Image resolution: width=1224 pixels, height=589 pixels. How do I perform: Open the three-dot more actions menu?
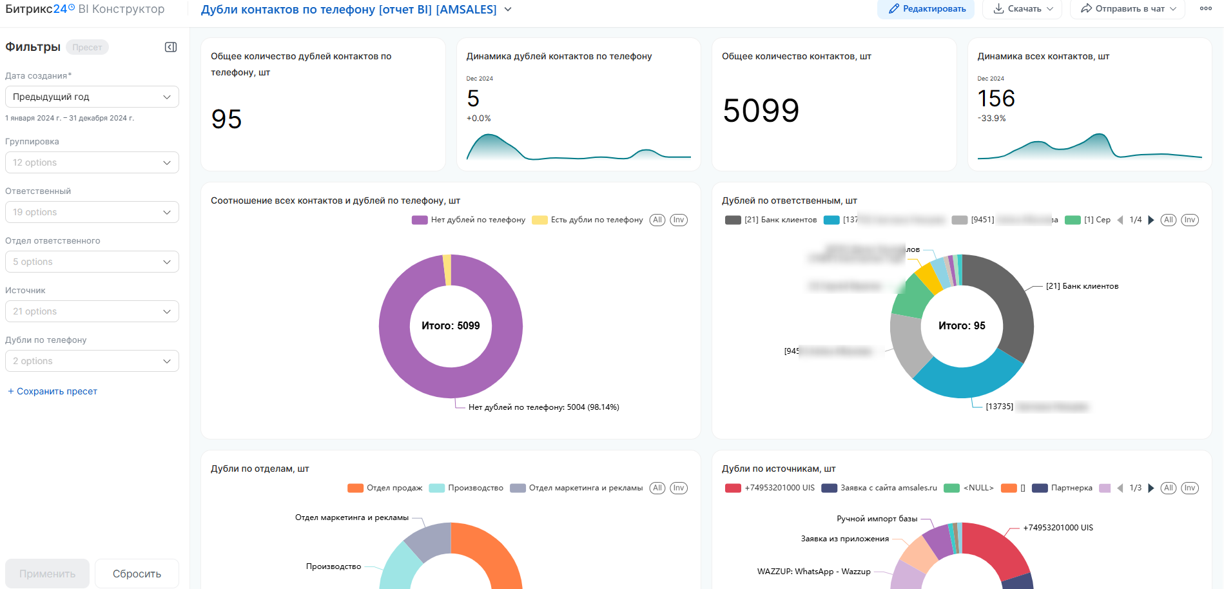1205,9
